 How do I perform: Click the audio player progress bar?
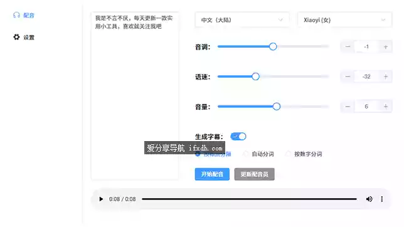click(249, 199)
